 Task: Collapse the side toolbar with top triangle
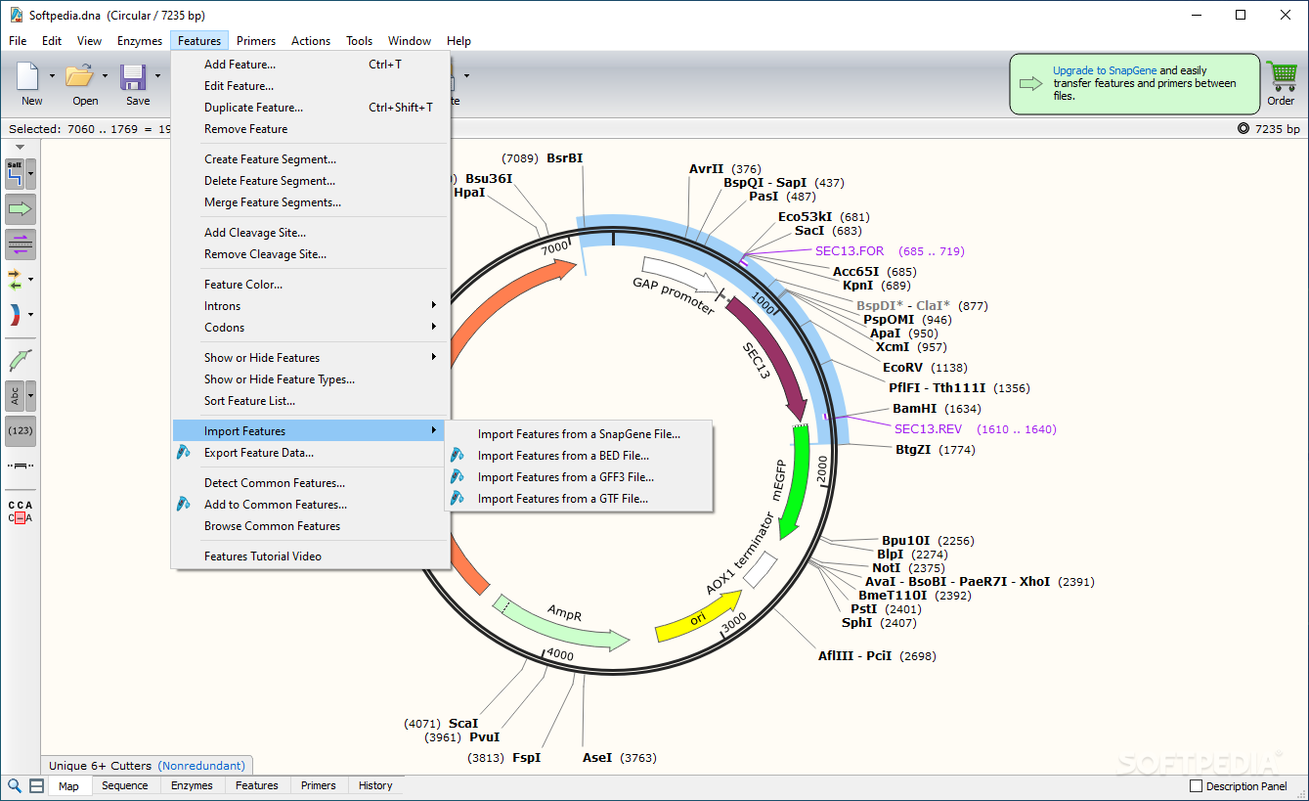click(x=20, y=148)
